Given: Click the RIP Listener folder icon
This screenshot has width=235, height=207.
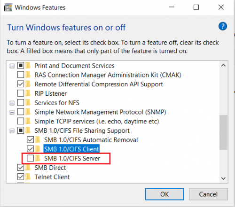Looking at the screenshot, I should click(28, 93).
